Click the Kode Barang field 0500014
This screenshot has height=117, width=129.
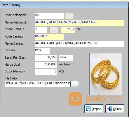[49, 37]
